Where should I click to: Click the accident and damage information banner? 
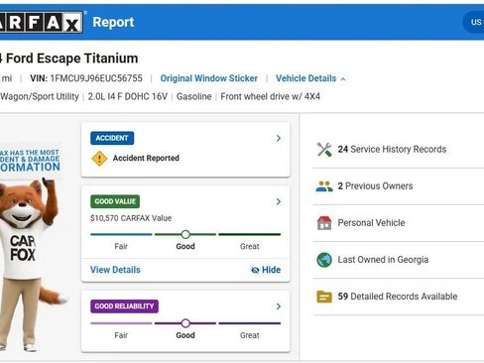pos(30,161)
